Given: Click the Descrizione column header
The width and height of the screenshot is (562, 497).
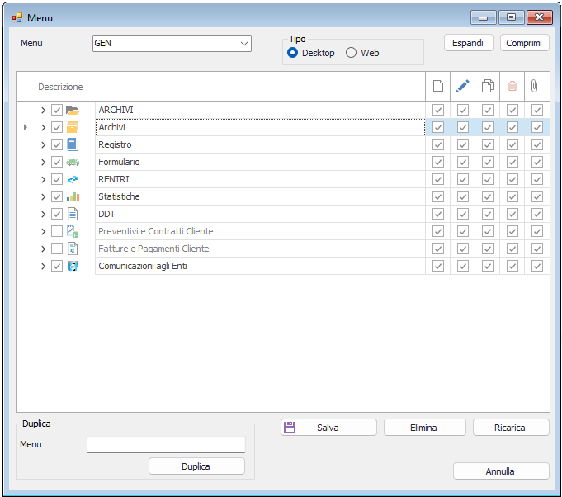Looking at the screenshot, I should pyautogui.click(x=61, y=87).
